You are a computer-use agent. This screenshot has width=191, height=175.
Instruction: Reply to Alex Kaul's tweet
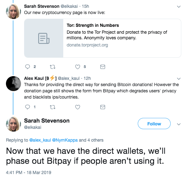coord(27,107)
